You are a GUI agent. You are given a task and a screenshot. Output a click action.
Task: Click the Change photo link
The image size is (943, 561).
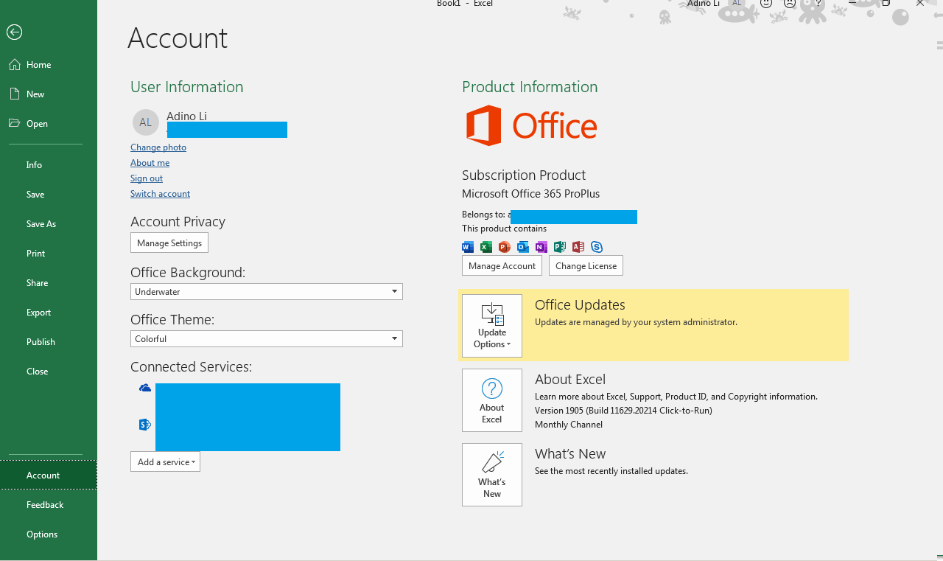tap(158, 147)
